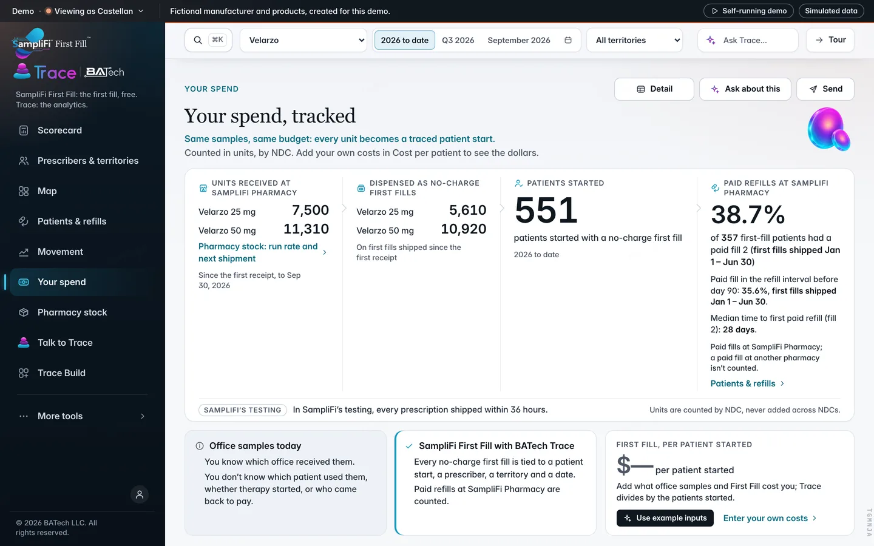Select the 2026 to date range
Image resolution: width=874 pixels, height=546 pixels.
point(405,40)
